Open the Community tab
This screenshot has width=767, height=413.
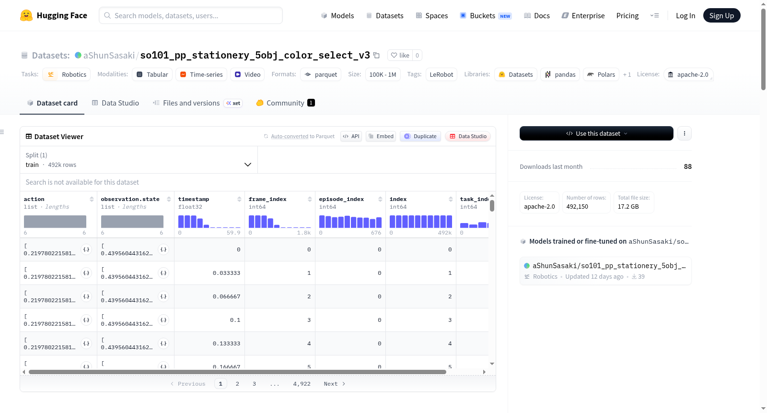point(285,103)
